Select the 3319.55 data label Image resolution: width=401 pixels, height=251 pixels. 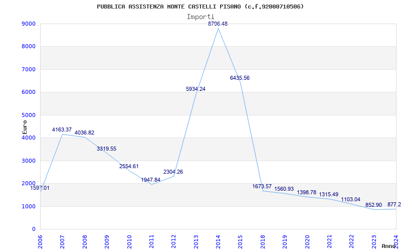[x=106, y=149]
